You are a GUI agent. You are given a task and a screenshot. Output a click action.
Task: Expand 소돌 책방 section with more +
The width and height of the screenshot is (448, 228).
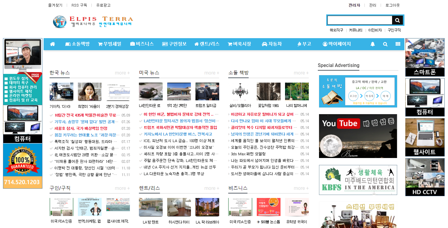pyautogui.click(x=301, y=73)
